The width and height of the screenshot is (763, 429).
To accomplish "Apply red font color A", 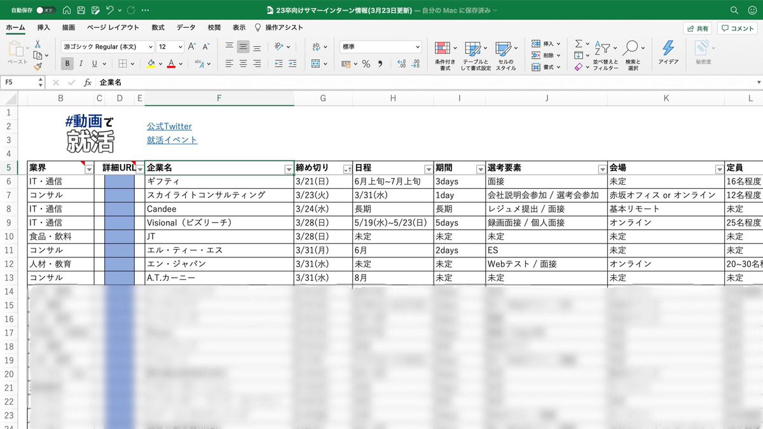I will point(172,64).
